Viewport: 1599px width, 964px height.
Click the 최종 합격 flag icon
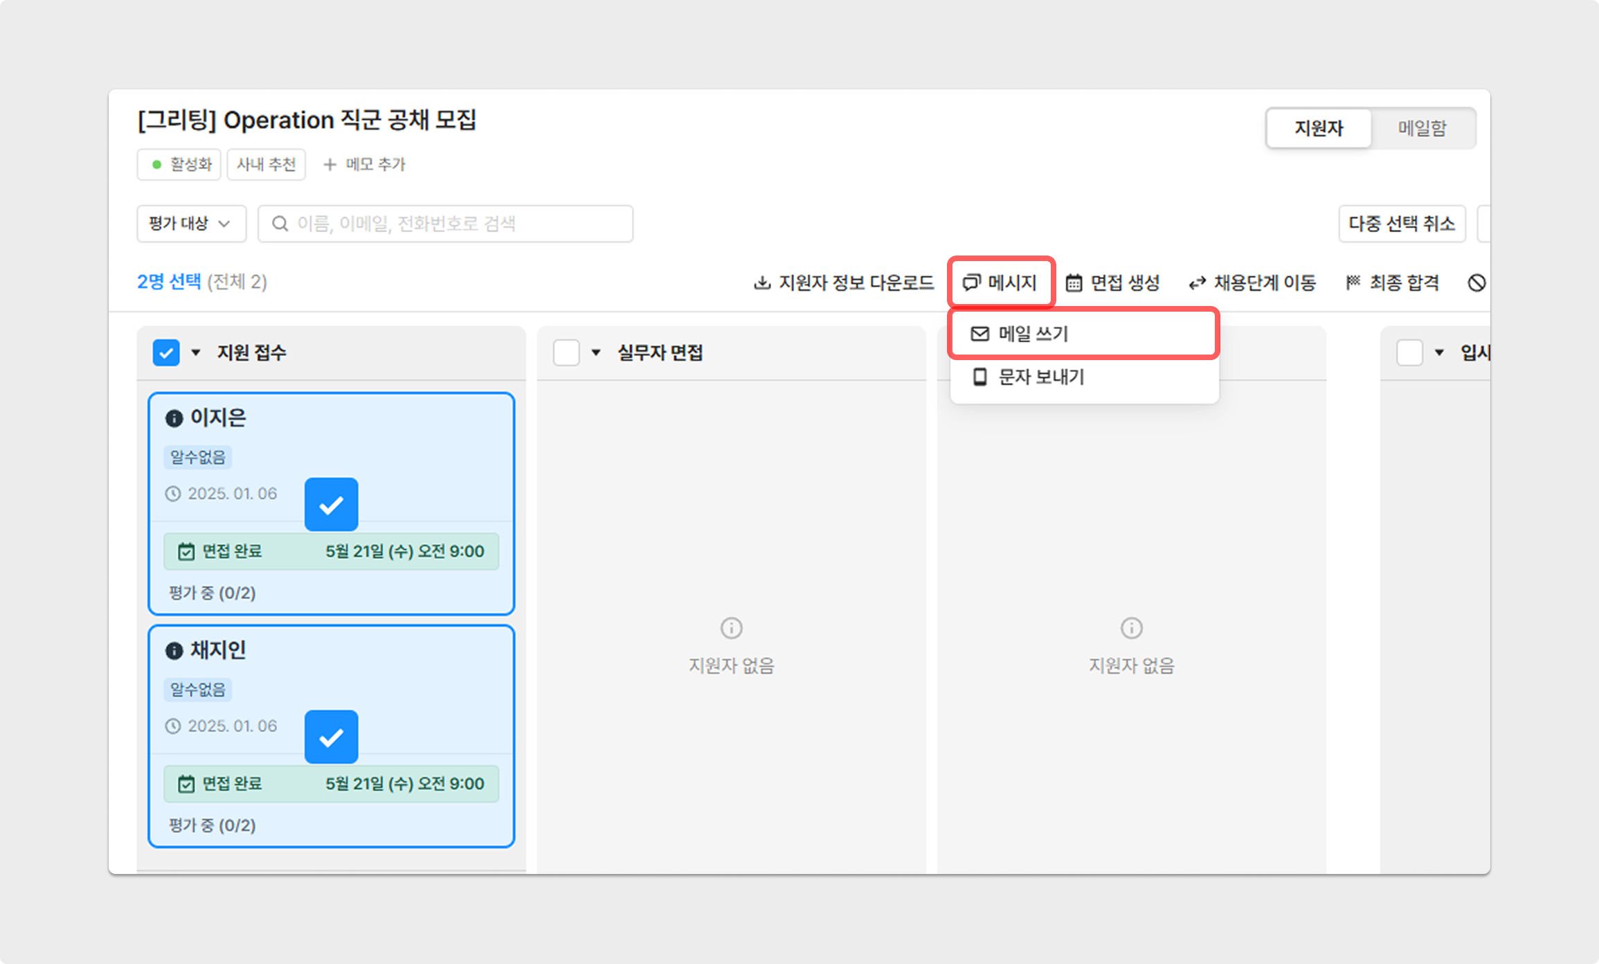1353,282
